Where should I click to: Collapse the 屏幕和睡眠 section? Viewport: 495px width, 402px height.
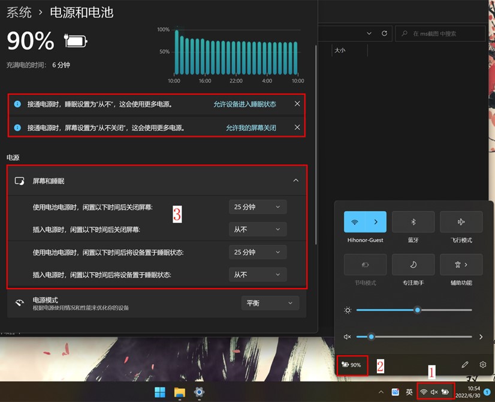click(295, 180)
